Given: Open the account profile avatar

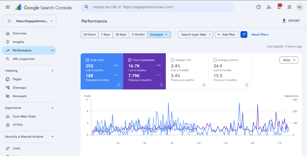Looking at the screenshot, I should (300, 7).
